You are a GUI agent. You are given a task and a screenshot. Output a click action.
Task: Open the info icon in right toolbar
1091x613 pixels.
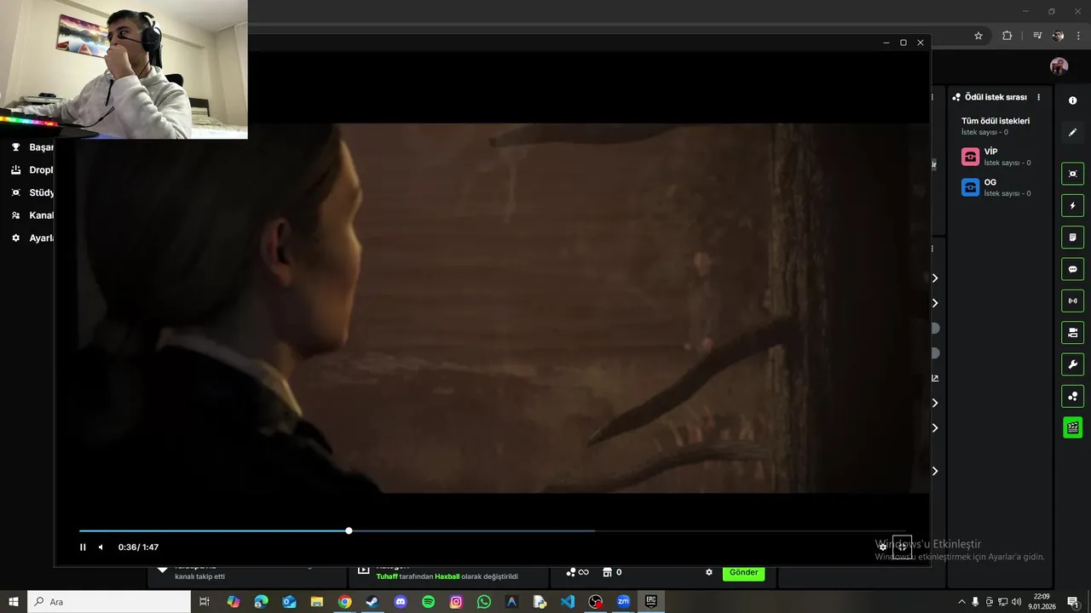(1072, 100)
